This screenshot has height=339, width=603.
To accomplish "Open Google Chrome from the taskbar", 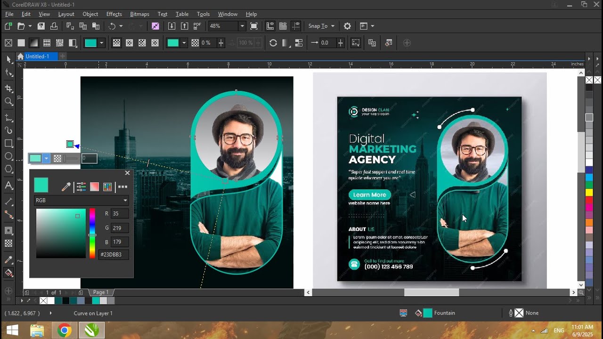I will 65,331.
